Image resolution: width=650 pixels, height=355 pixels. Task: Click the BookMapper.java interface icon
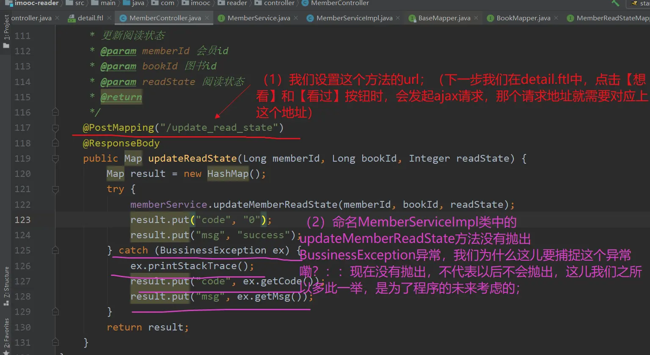(x=490, y=18)
